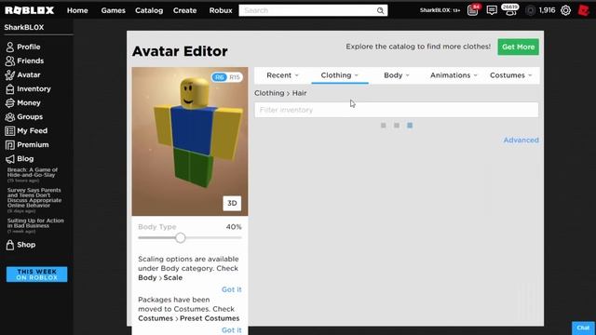Open the friend requests icon showing 26619
596x335 pixels.
(510, 10)
